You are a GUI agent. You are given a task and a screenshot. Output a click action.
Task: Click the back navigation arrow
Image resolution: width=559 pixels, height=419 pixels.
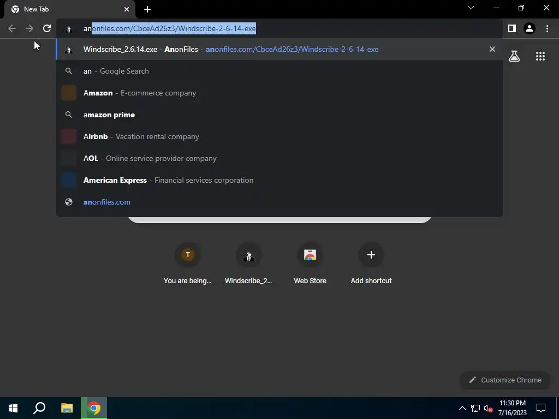(x=12, y=28)
